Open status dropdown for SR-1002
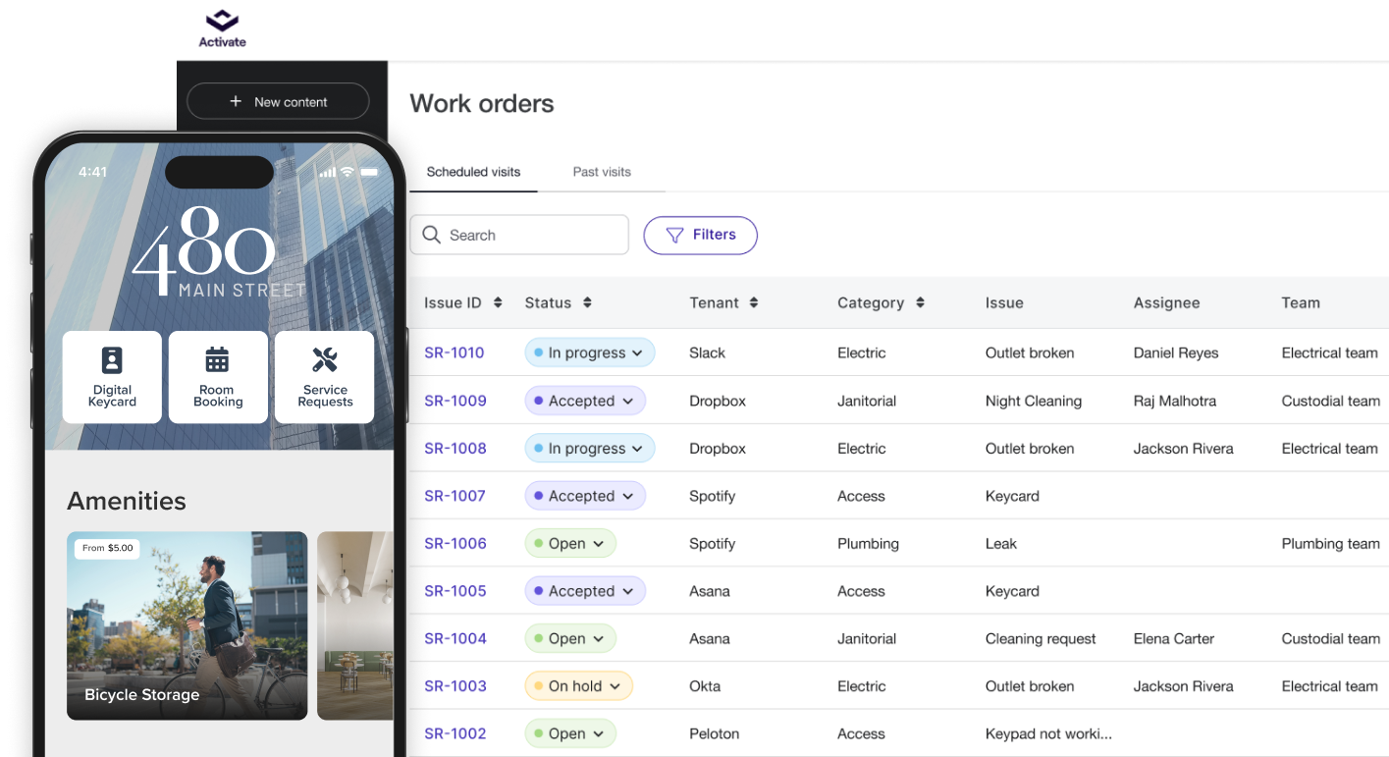Viewport: 1389px width, 757px height. click(x=570, y=733)
